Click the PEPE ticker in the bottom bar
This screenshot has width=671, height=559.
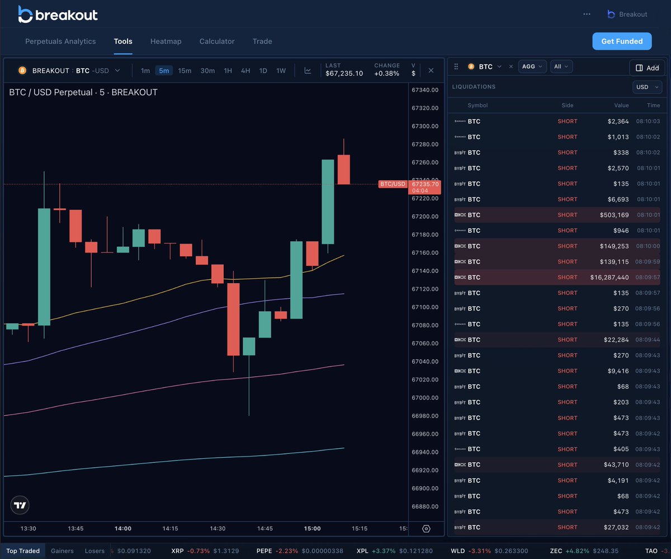(x=301, y=551)
